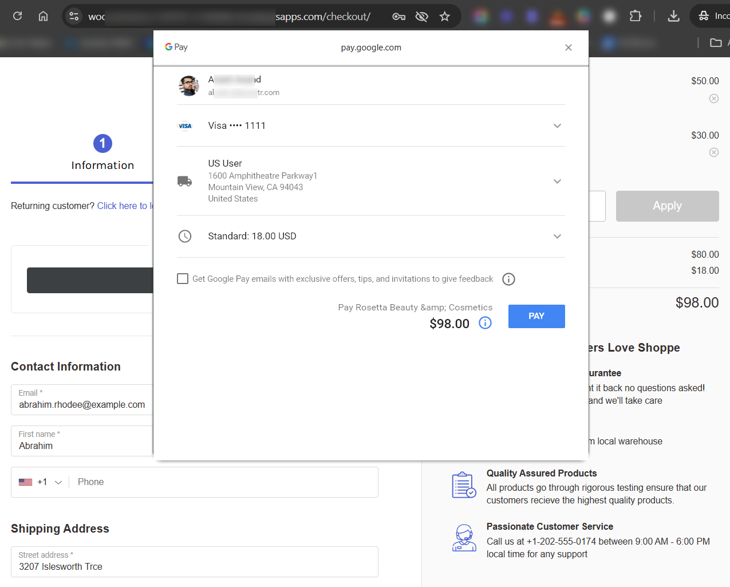The width and height of the screenshot is (730, 587).
Task: Toggle the hidden password eye icon
Action: tap(421, 16)
